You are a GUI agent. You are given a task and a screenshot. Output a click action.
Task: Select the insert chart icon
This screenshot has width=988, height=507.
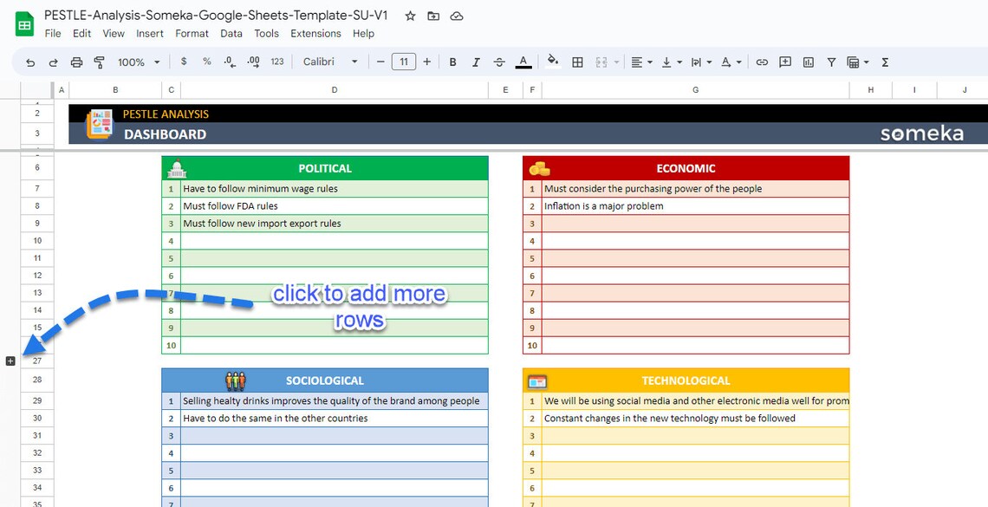click(807, 62)
